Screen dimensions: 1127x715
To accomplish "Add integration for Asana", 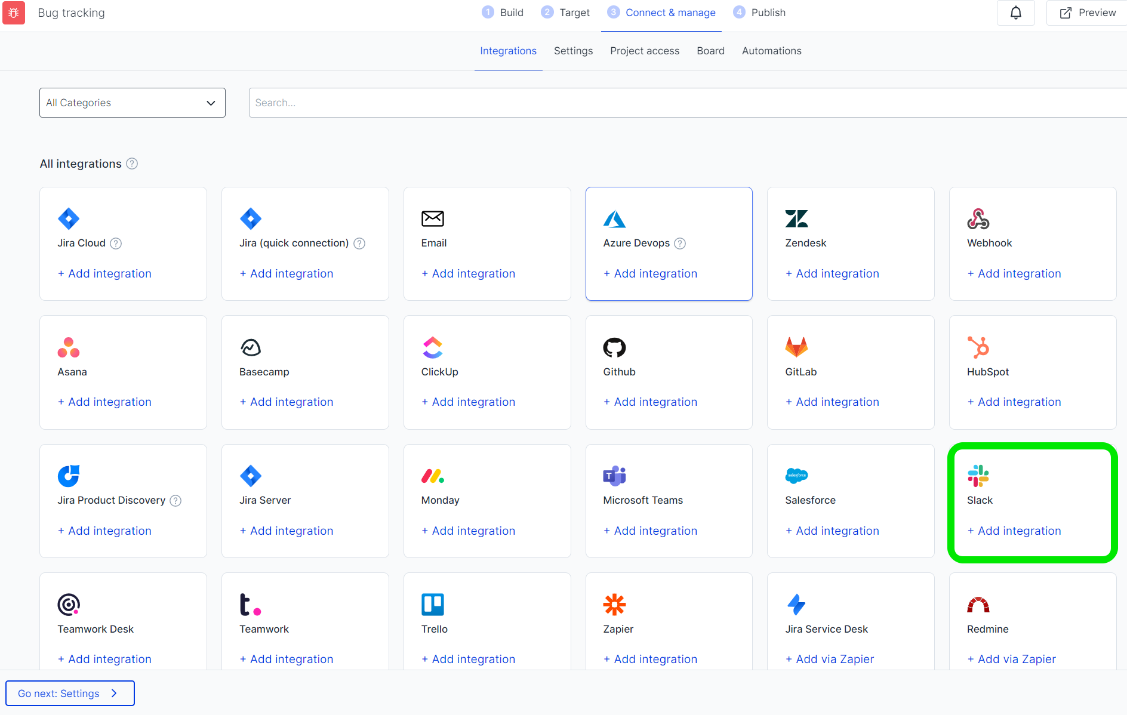I will [104, 402].
